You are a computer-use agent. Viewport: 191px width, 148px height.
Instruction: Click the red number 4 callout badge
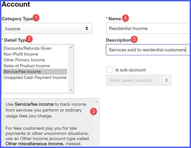125,18
